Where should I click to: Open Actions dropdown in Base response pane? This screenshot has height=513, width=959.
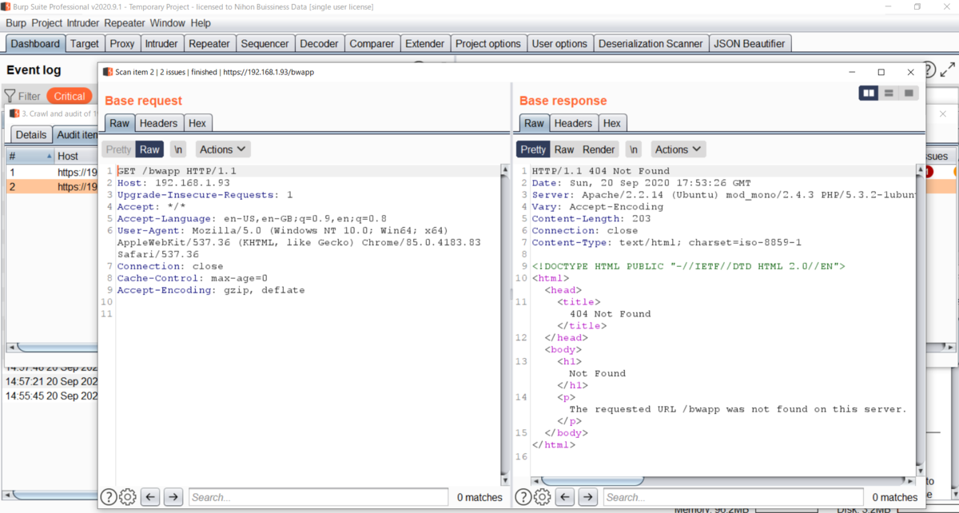point(678,149)
